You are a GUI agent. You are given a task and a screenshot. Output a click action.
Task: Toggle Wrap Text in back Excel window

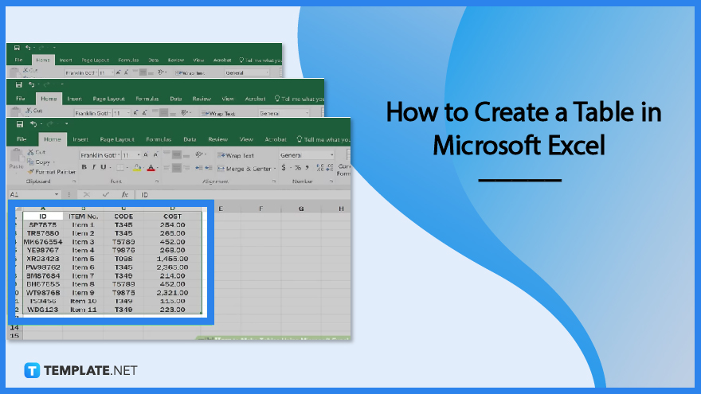click(190, 72)
